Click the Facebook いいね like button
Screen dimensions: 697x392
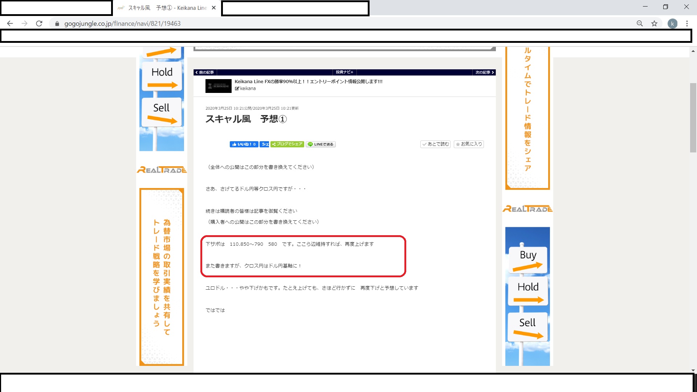pos(244,144)
